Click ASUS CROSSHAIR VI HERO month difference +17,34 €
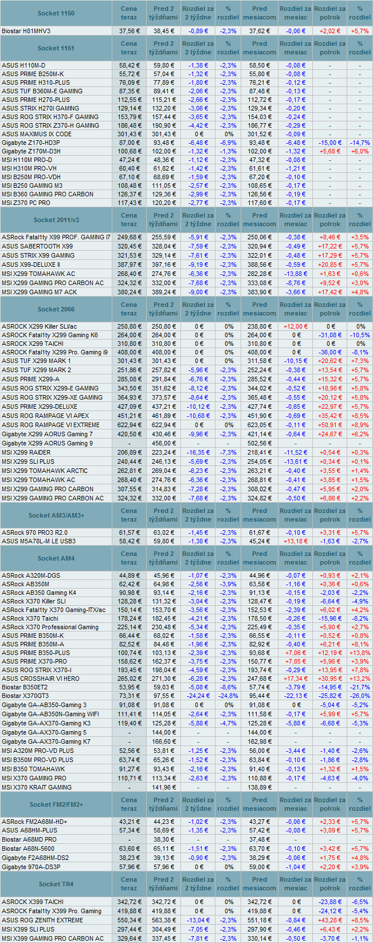The width and height of the screenshot is (373, 943). tap(296, 678)
